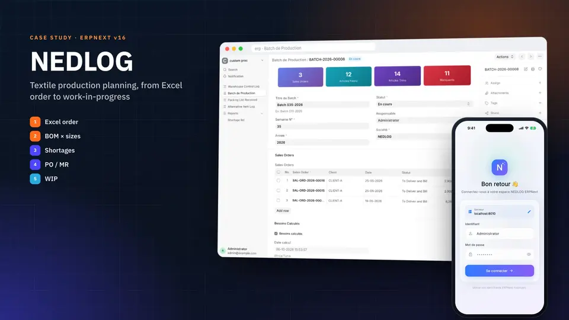Tap the Mot de passe field on phone

pyautogui.click(x=499, y=254)
